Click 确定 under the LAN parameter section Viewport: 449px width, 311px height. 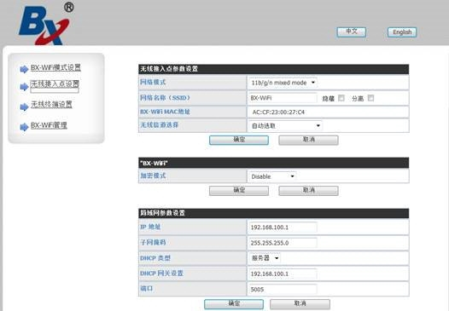click(234, 304)
